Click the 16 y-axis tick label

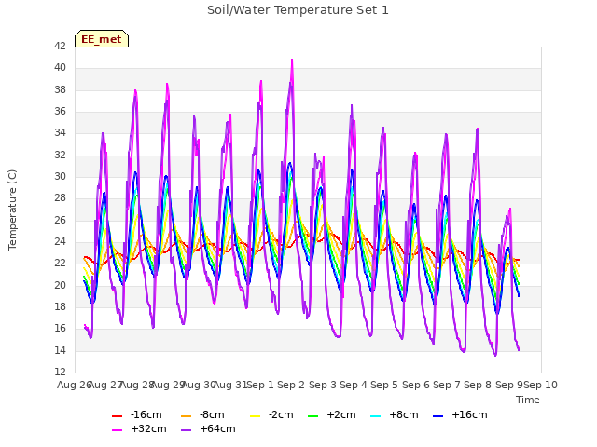pyautogui.click(x=60, y=329)
